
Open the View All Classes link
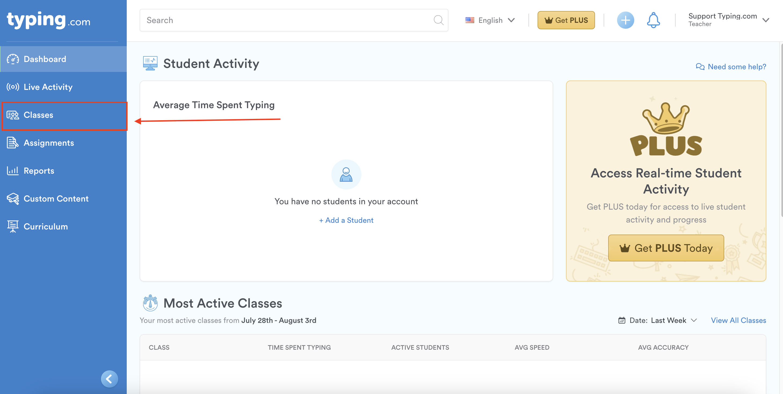tap(738, 320)
